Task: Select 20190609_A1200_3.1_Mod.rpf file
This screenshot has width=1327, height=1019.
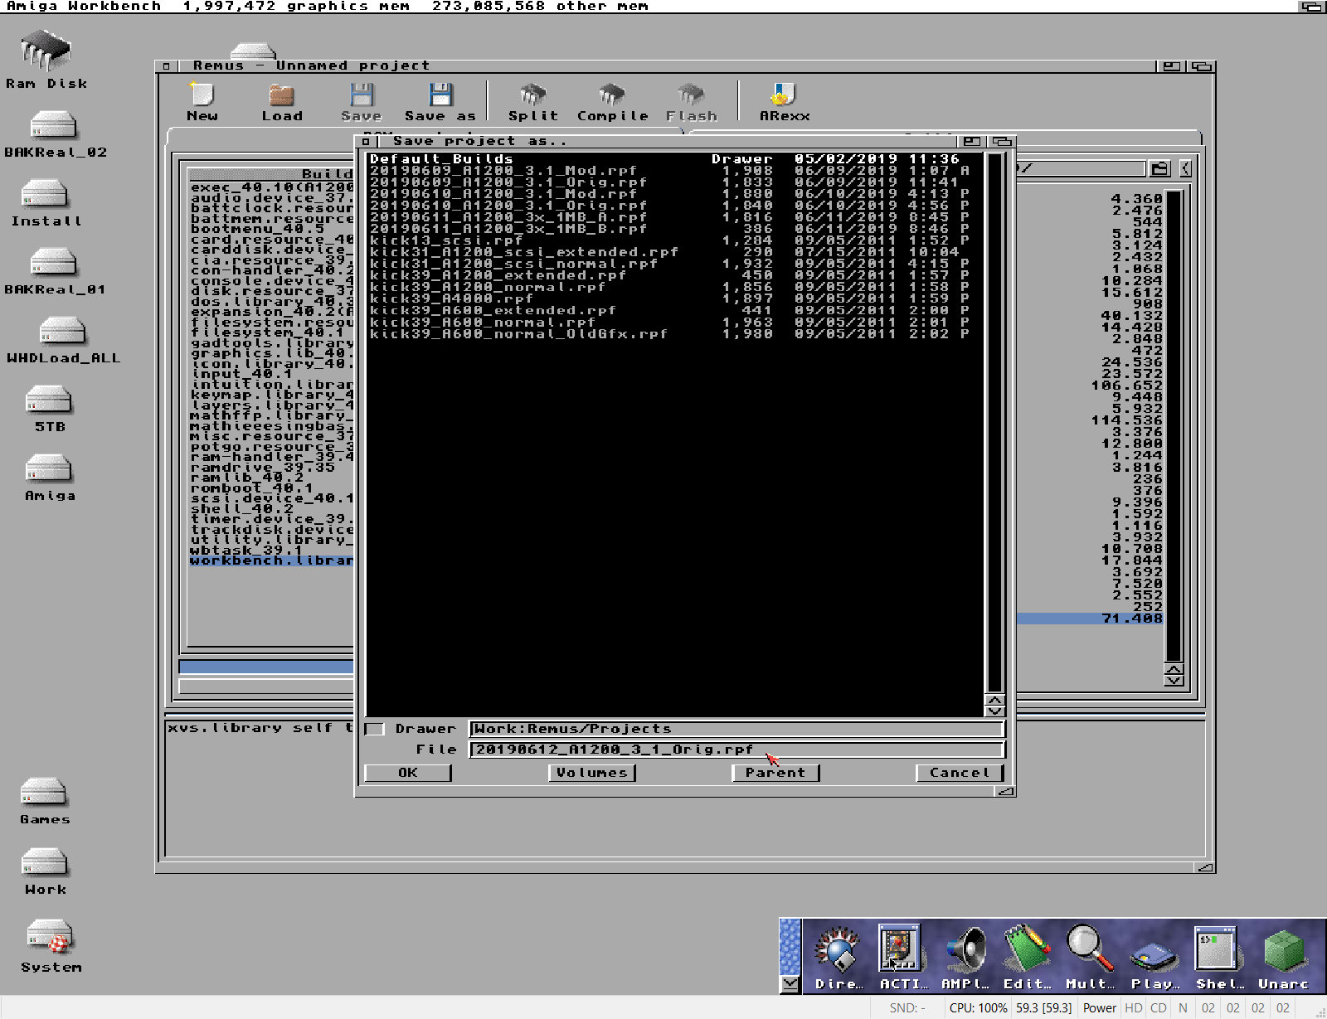Action: tap(673, 170)
